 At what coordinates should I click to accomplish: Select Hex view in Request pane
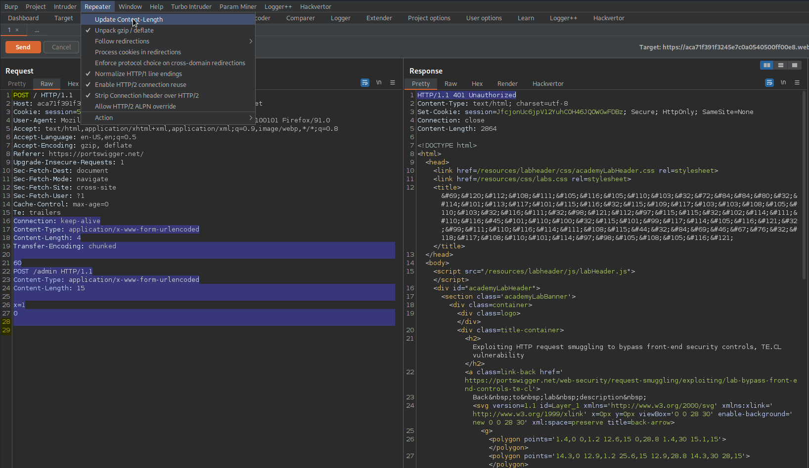[x=73, y=84]
